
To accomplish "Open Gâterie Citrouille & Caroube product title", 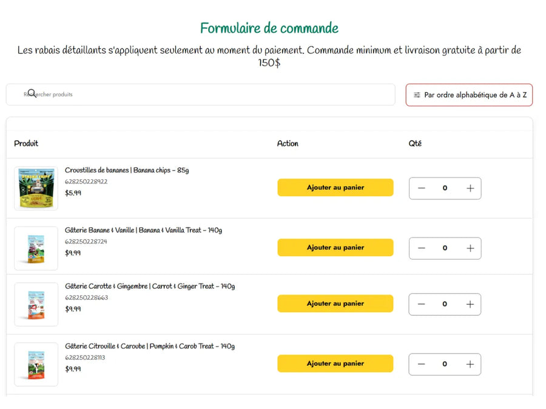I will pos(149,347).
